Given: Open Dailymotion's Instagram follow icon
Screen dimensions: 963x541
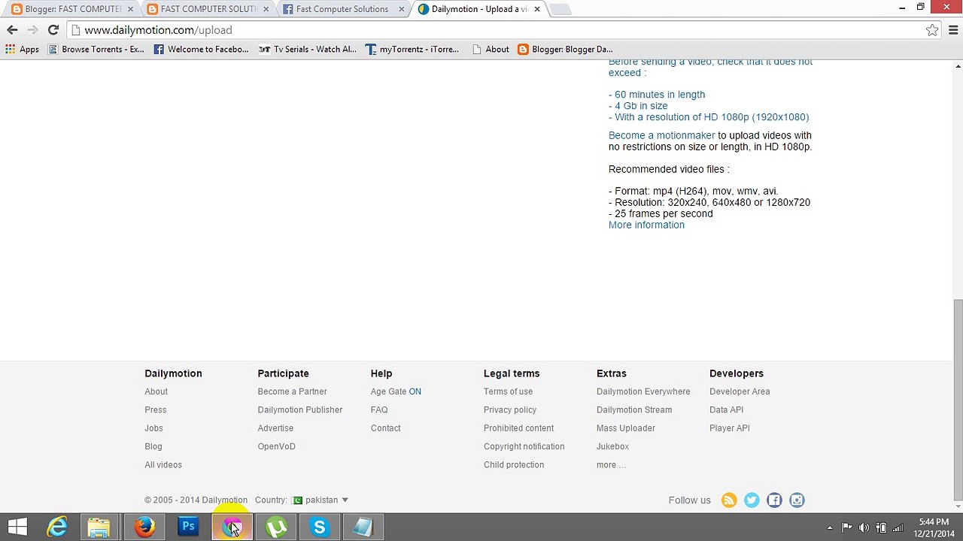Looking at the screenshot, I should tap(797, 500).
